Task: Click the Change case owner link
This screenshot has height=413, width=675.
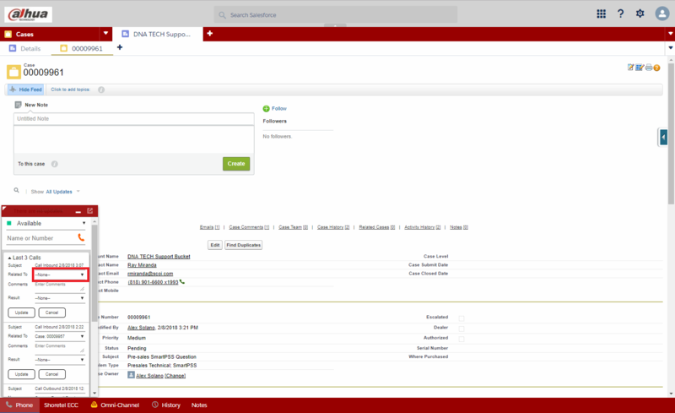Action: coord(175,376)
